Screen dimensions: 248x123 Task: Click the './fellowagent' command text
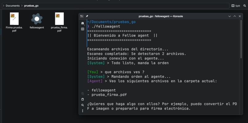[106, 26]
